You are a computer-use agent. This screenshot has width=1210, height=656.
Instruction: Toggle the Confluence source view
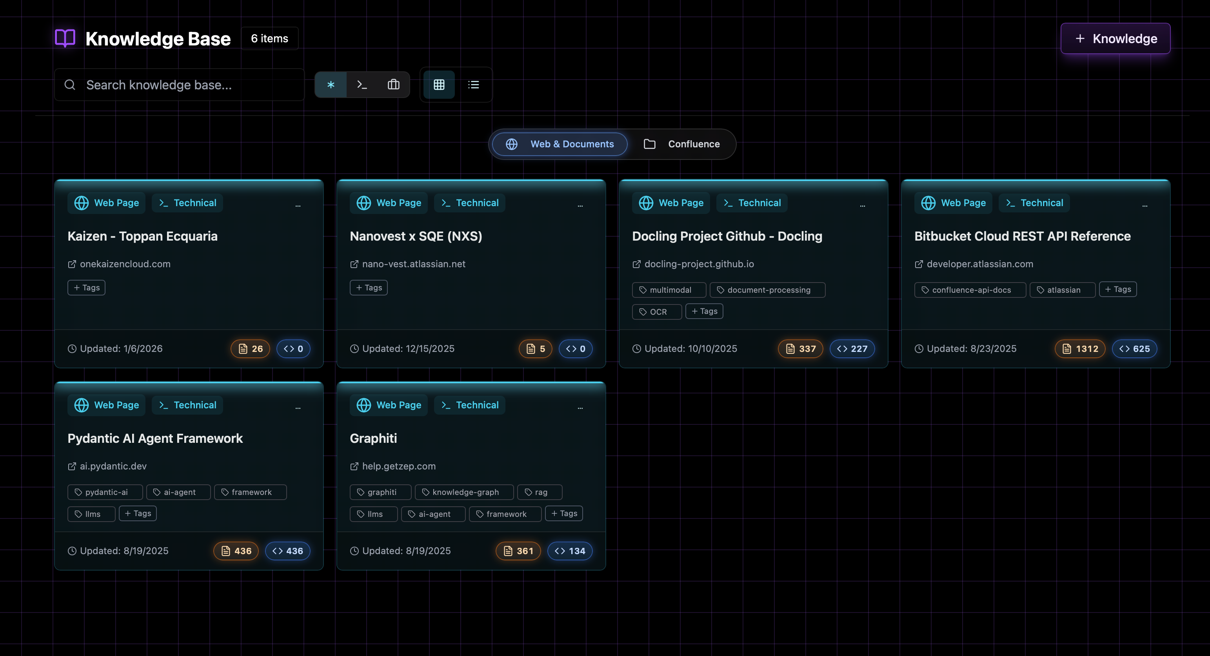(682, 144)
